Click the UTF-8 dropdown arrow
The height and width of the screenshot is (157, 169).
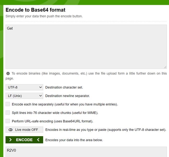click(x=40, y=87)
